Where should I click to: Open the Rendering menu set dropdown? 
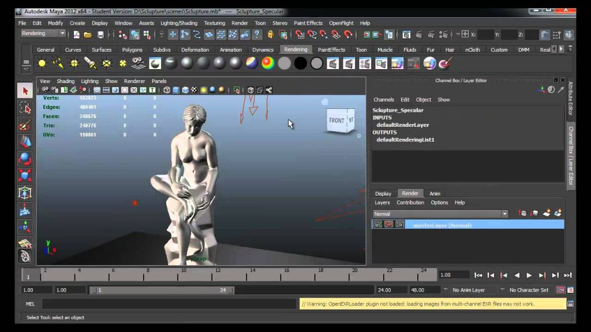(43, 33)
